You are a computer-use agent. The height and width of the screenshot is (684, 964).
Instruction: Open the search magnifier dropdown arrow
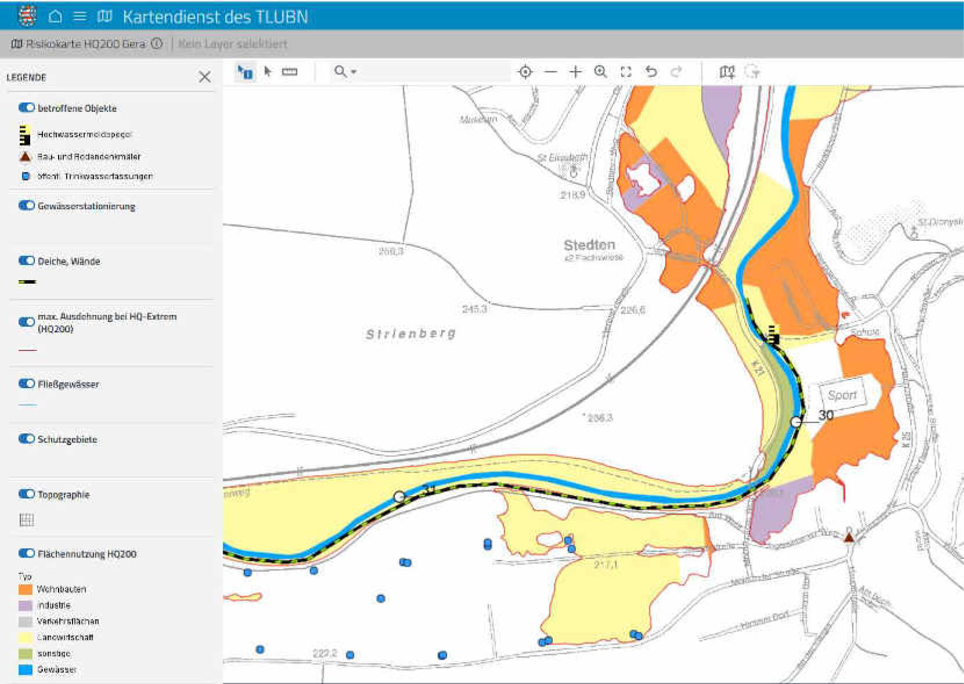point(354,72)
